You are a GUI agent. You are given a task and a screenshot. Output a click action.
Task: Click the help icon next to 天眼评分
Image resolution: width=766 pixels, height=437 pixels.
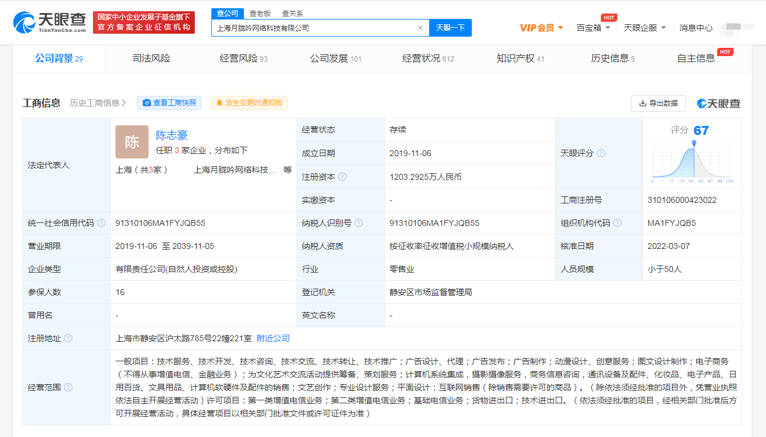click(x=601, y=153)
